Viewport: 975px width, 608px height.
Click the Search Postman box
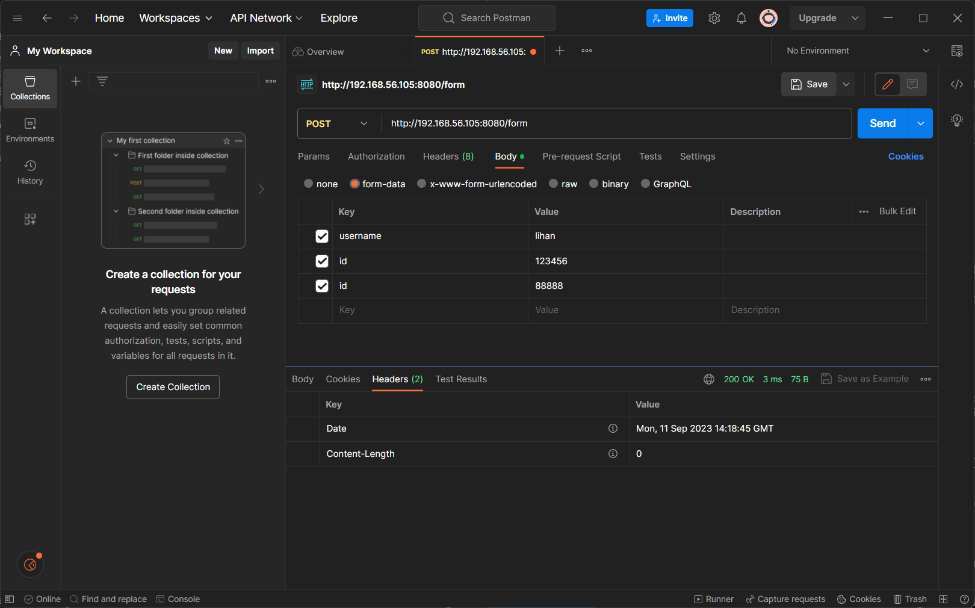tap(487, 18)
